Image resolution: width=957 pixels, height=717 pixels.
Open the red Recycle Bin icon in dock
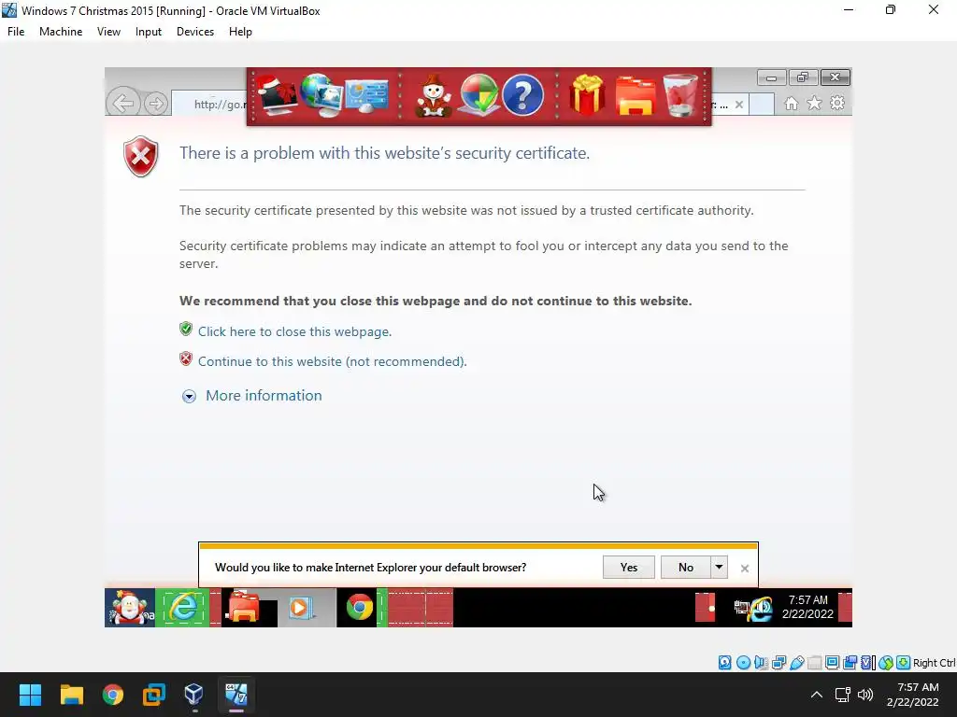680,96
